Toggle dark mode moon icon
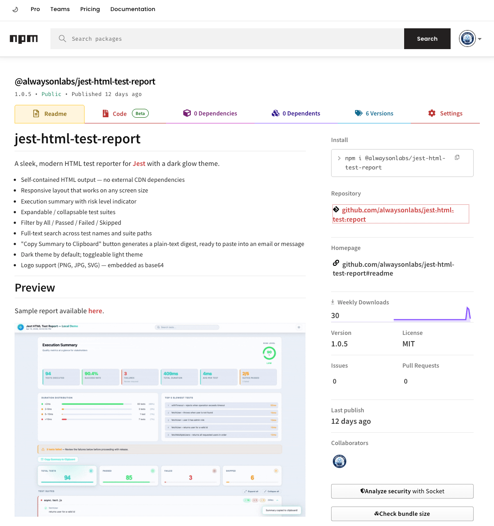Image resolution: width=494 pixels, height=526 pixels. 15,9
